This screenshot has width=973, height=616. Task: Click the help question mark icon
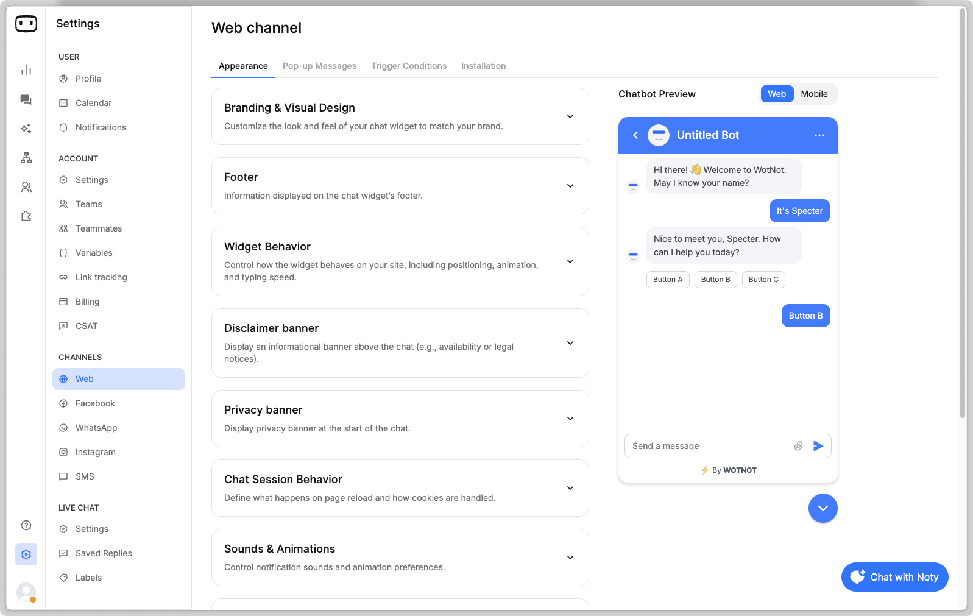[x=26, y=525]
